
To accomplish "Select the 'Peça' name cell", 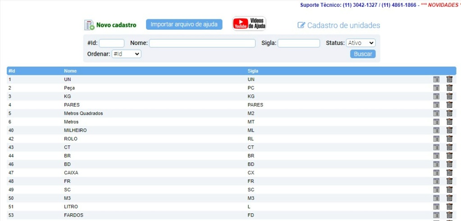I will (69, 88).
